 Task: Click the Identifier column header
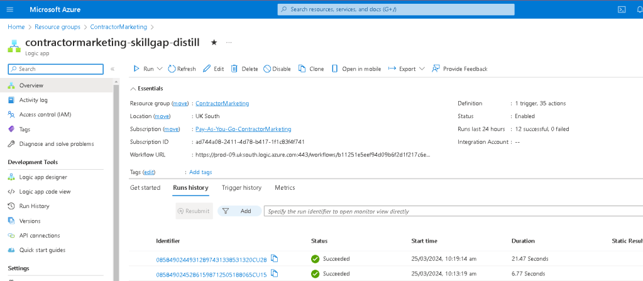point(168,241)
